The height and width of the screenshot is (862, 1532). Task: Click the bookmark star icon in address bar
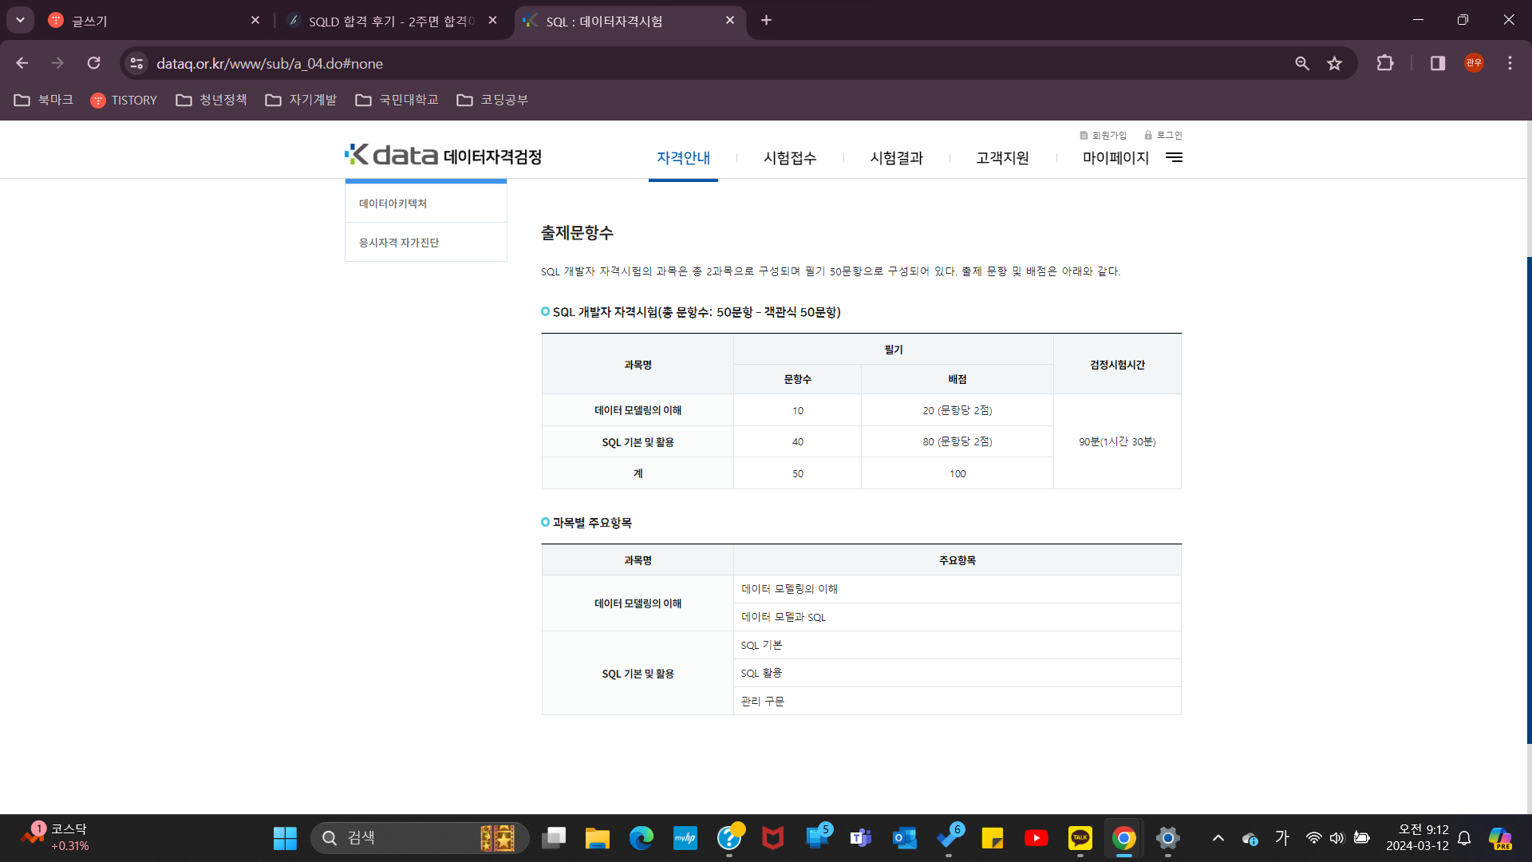coord(1334,64)
